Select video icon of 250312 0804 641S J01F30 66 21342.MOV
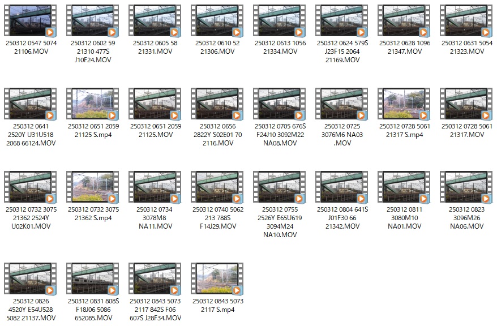Screen dimensions: 497x326 point(342,187)
